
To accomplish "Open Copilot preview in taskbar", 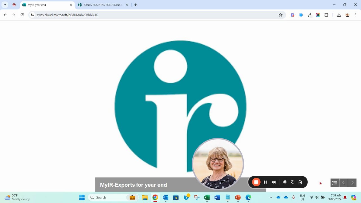I will pyautogui.click(x=354, y=197).
